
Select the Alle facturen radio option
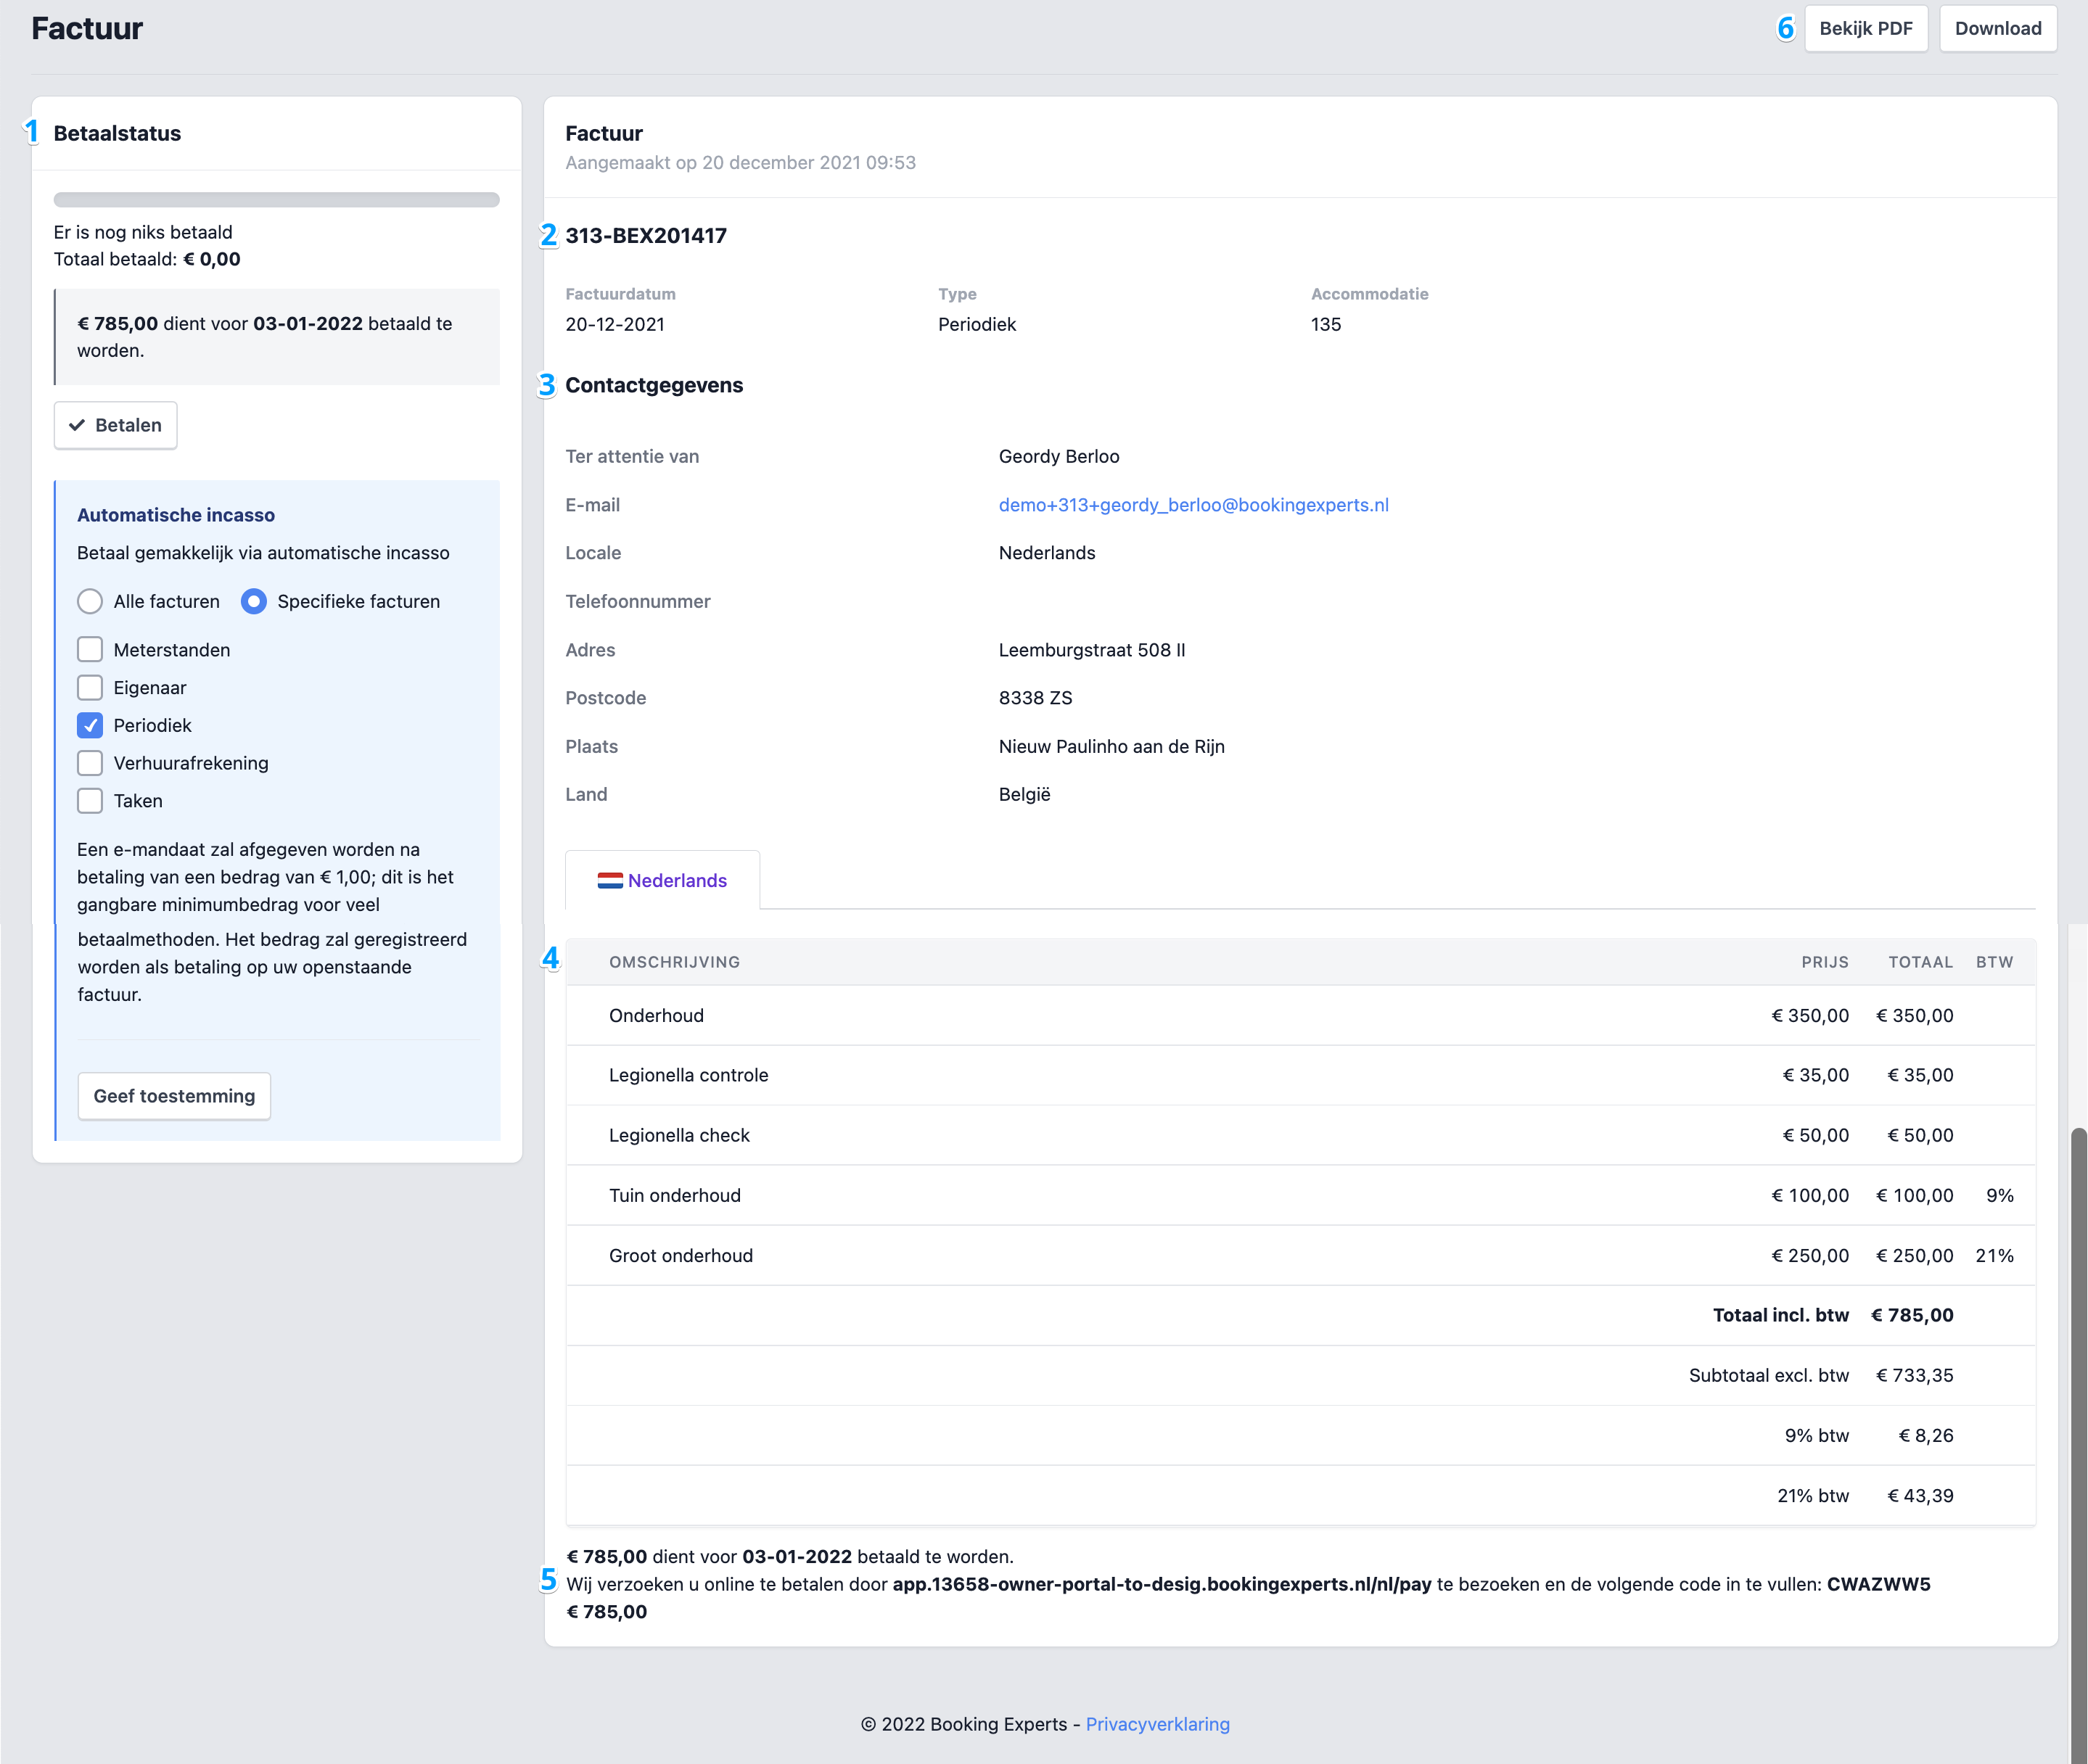[90, 601]
